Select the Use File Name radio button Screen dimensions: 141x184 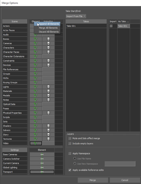click(75, 158)
